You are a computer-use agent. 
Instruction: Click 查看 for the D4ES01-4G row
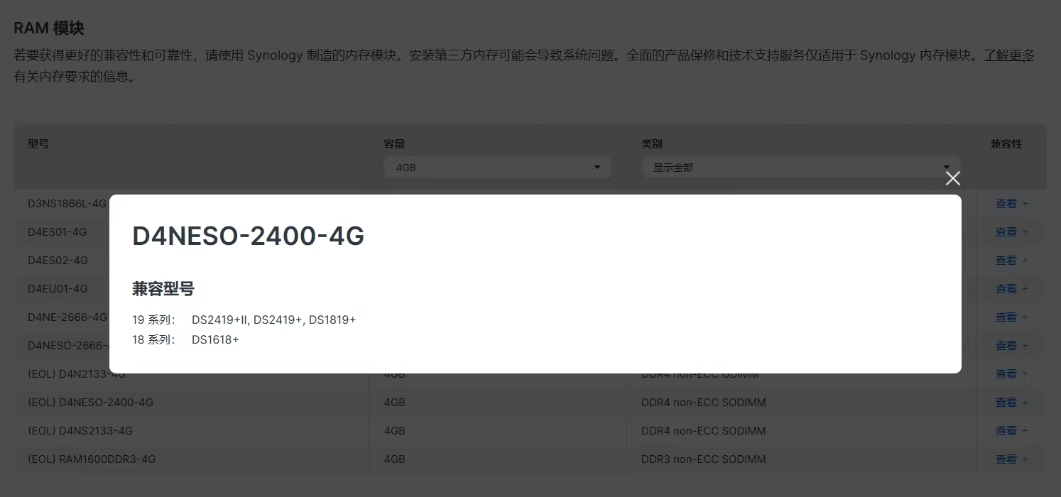pyautogui.click(x=1011, y=232)
